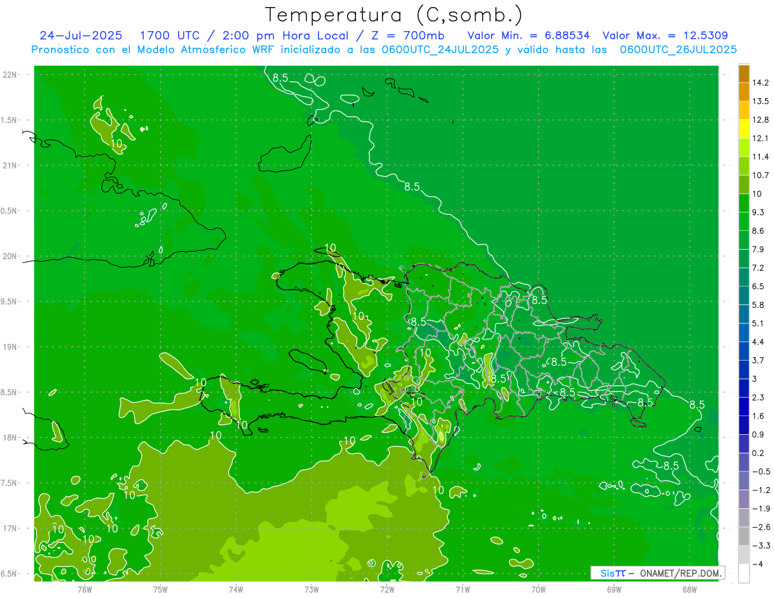Click the latitude axis label "22N"

click(10, 75)
